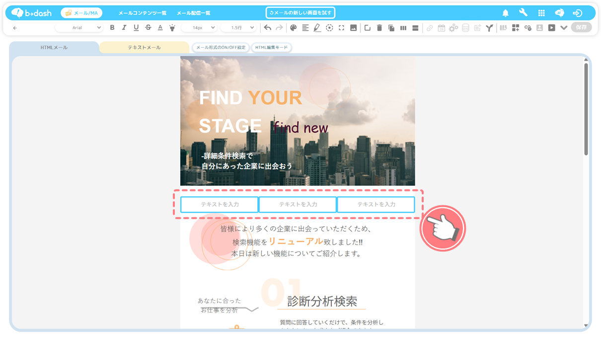601x338 pixels.
Task: Click the HTML編集モード button
Action: 271,48
